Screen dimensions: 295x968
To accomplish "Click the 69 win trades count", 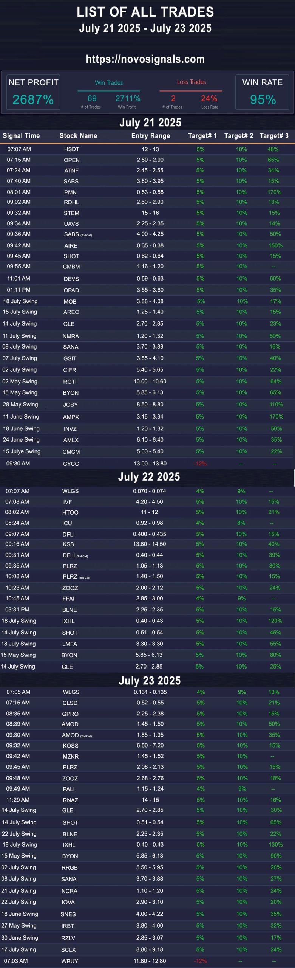I will click(92, 98).
